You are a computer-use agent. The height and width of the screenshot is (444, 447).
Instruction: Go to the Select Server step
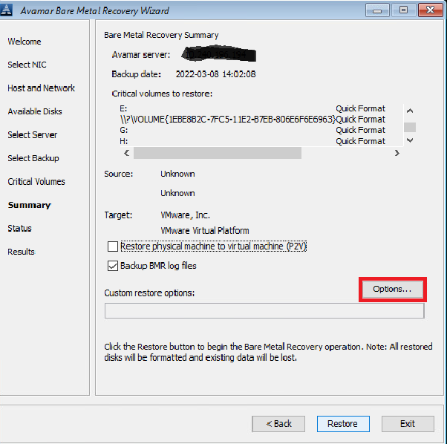32,135
